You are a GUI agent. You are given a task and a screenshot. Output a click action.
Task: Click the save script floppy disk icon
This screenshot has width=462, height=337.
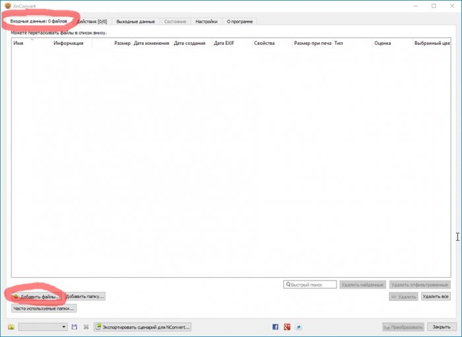point(75,326)
